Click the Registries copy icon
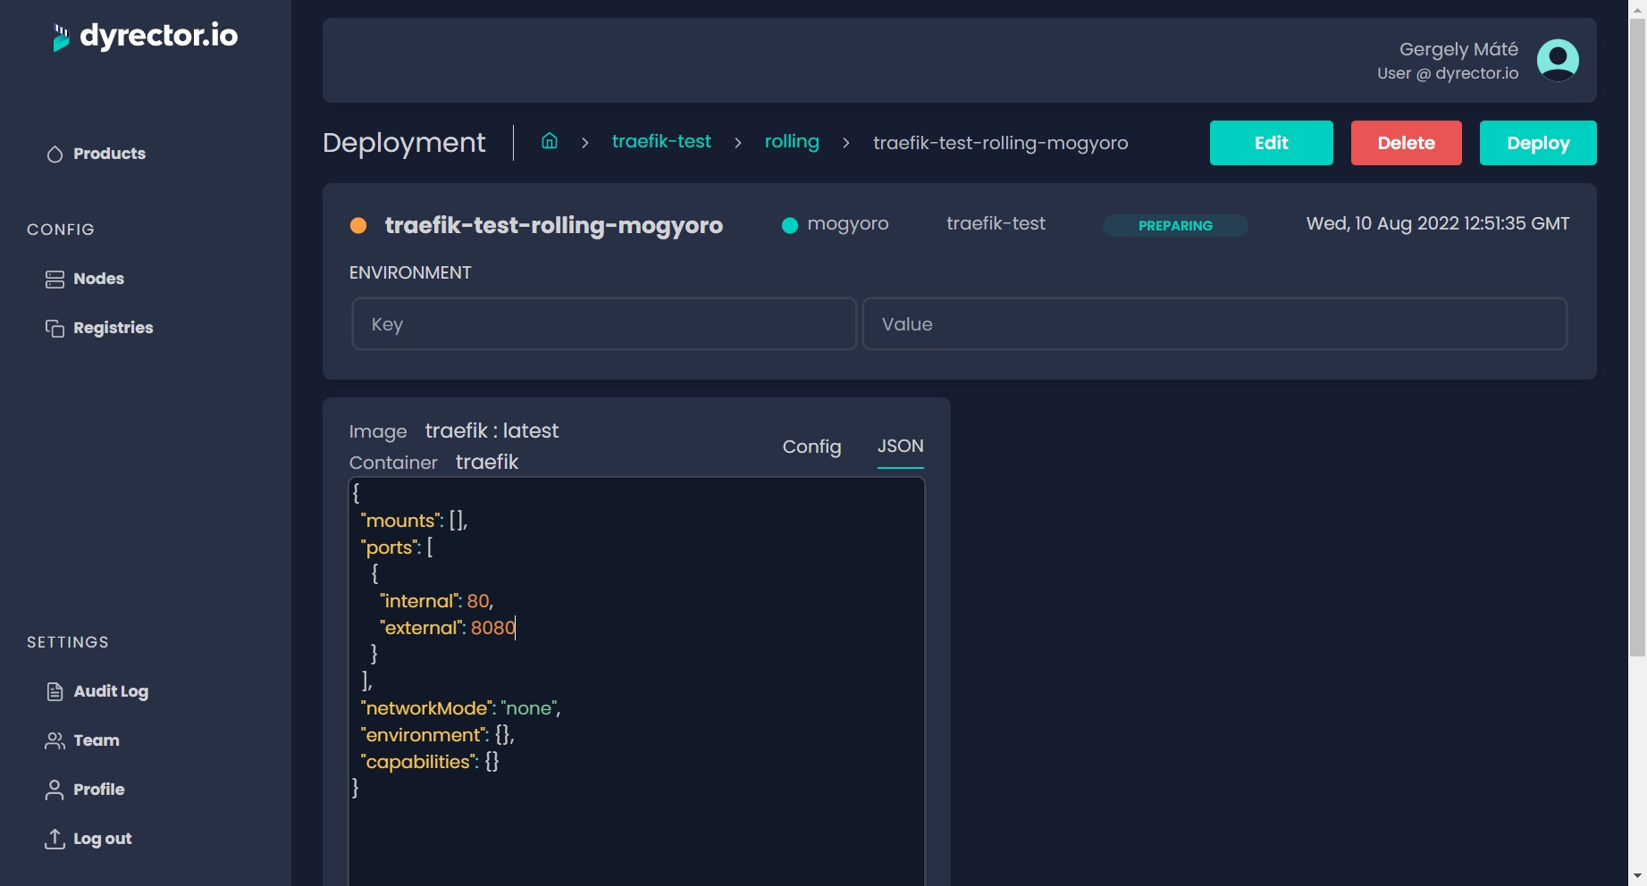The width and height of the screenshot is (1647, 886). (55, 328)
